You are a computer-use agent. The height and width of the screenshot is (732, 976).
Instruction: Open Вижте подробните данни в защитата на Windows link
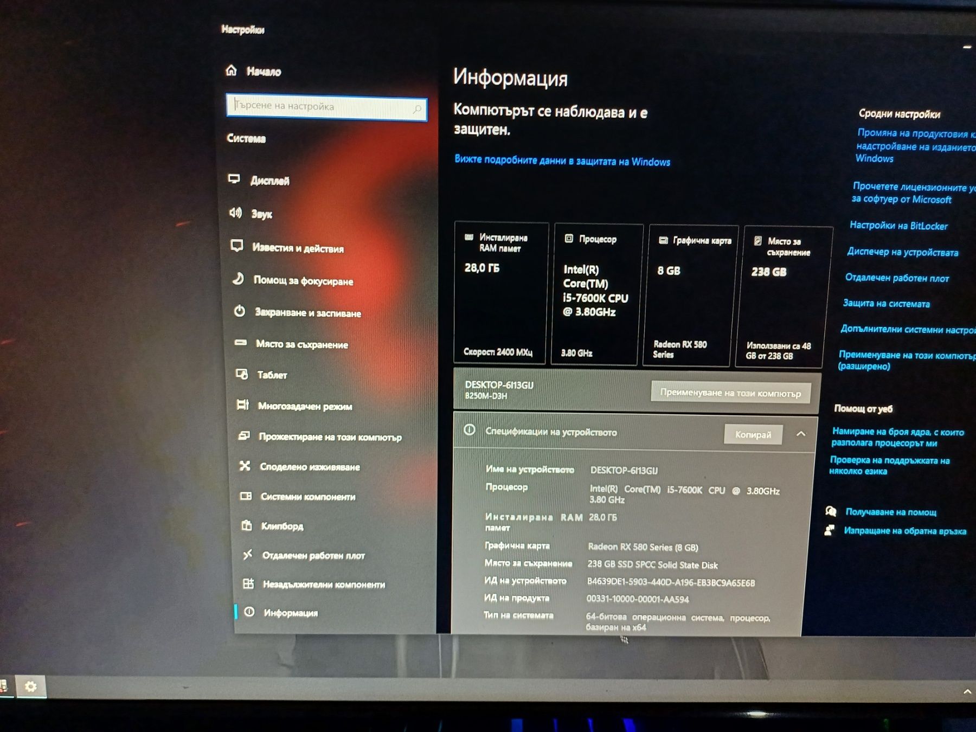click(x=562, y=160)
